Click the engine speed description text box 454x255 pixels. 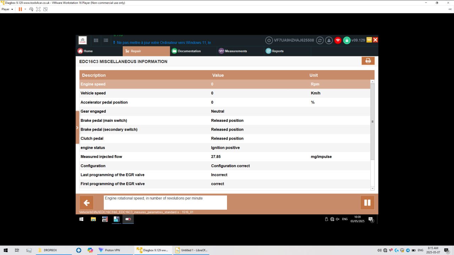pyautogui.click(x=165, y=203)
